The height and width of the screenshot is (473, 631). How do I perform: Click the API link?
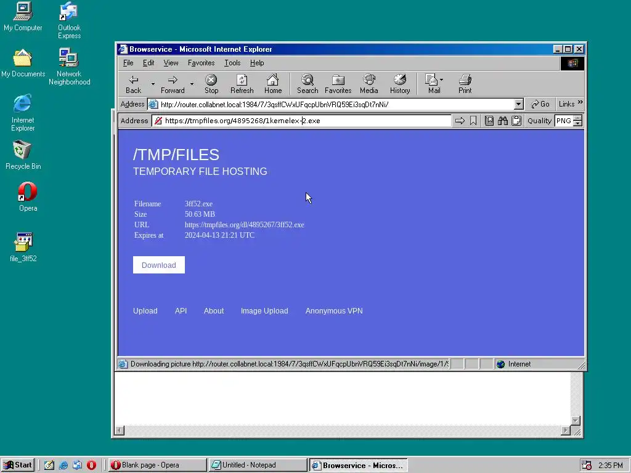181,311
